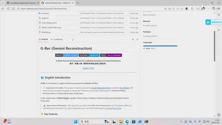Click the GEMINI 3.0 PRO model badge
Image resolution: width=222 pixels, height=125 pixels.
(x=67, y=55)
